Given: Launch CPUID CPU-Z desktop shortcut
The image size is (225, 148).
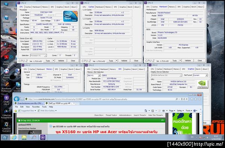Looking at the screenshot, I should click(6, 100).
